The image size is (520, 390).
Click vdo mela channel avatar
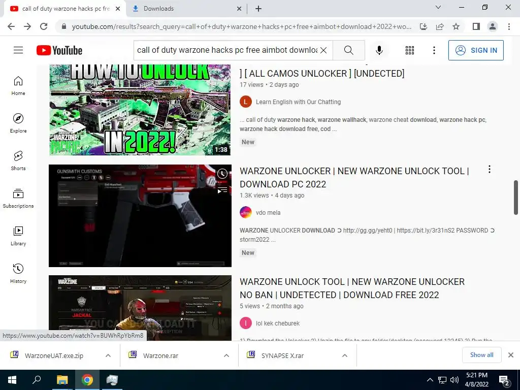[x=245, y=212]
